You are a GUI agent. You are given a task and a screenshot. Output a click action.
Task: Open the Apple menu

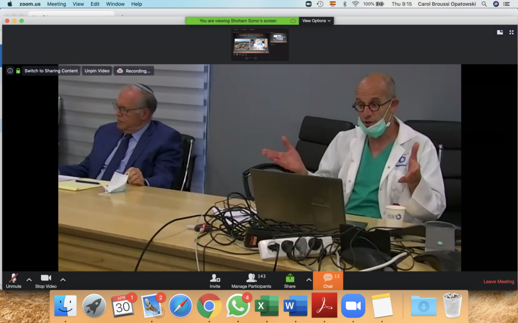coord(10,4)
